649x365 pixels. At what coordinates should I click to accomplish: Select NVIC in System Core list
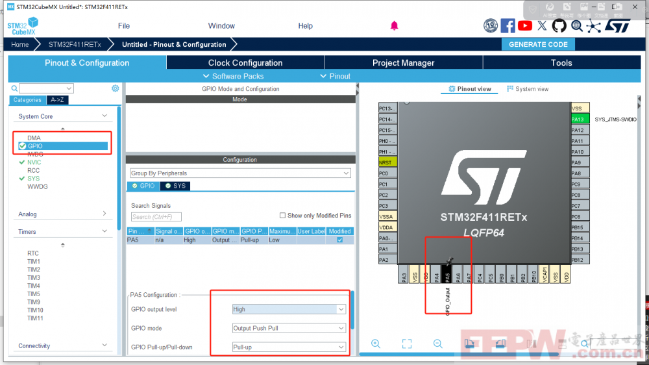click(x=34, y=162)
